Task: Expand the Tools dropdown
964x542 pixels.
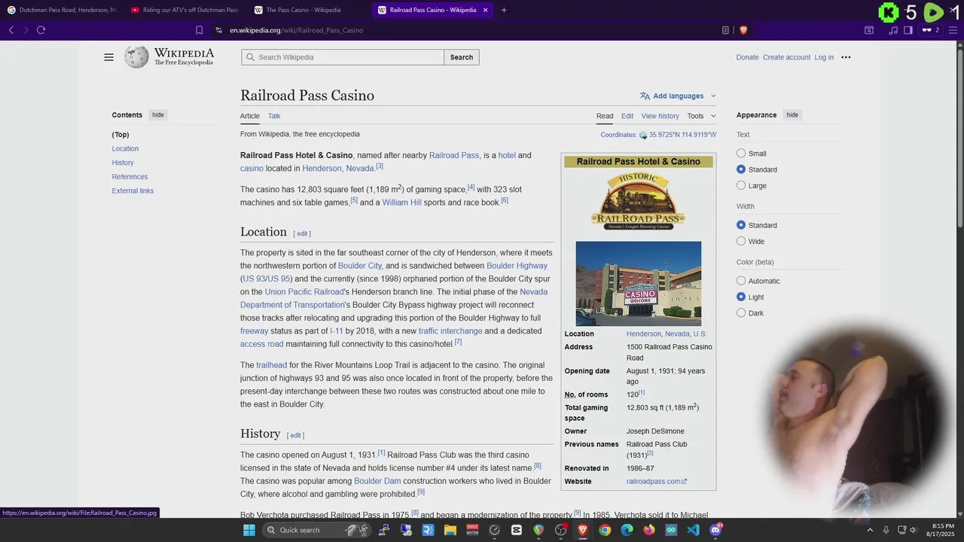Action: click(x=701, y=116)
